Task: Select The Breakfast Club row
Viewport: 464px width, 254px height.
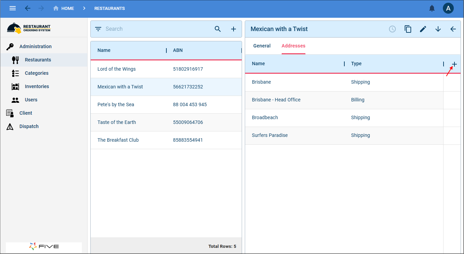Action: (x=166, y=140)
